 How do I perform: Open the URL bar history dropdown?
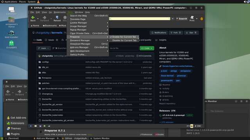click(x=173, y=19)
